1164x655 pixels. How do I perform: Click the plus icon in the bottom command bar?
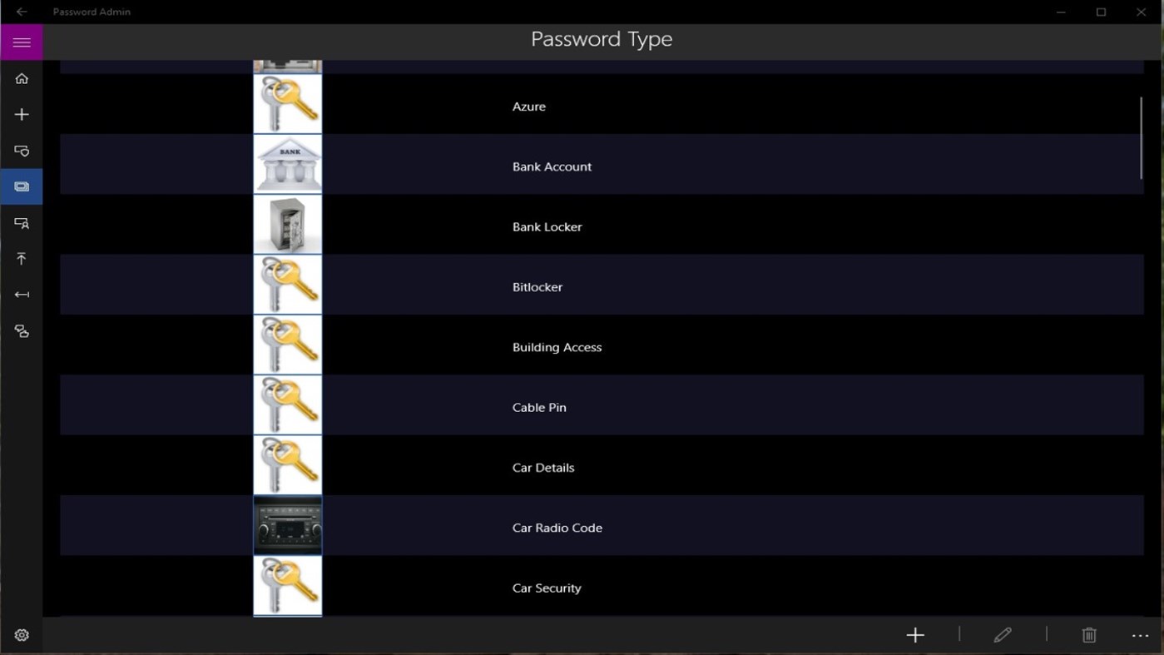click(x=914, y=634)
